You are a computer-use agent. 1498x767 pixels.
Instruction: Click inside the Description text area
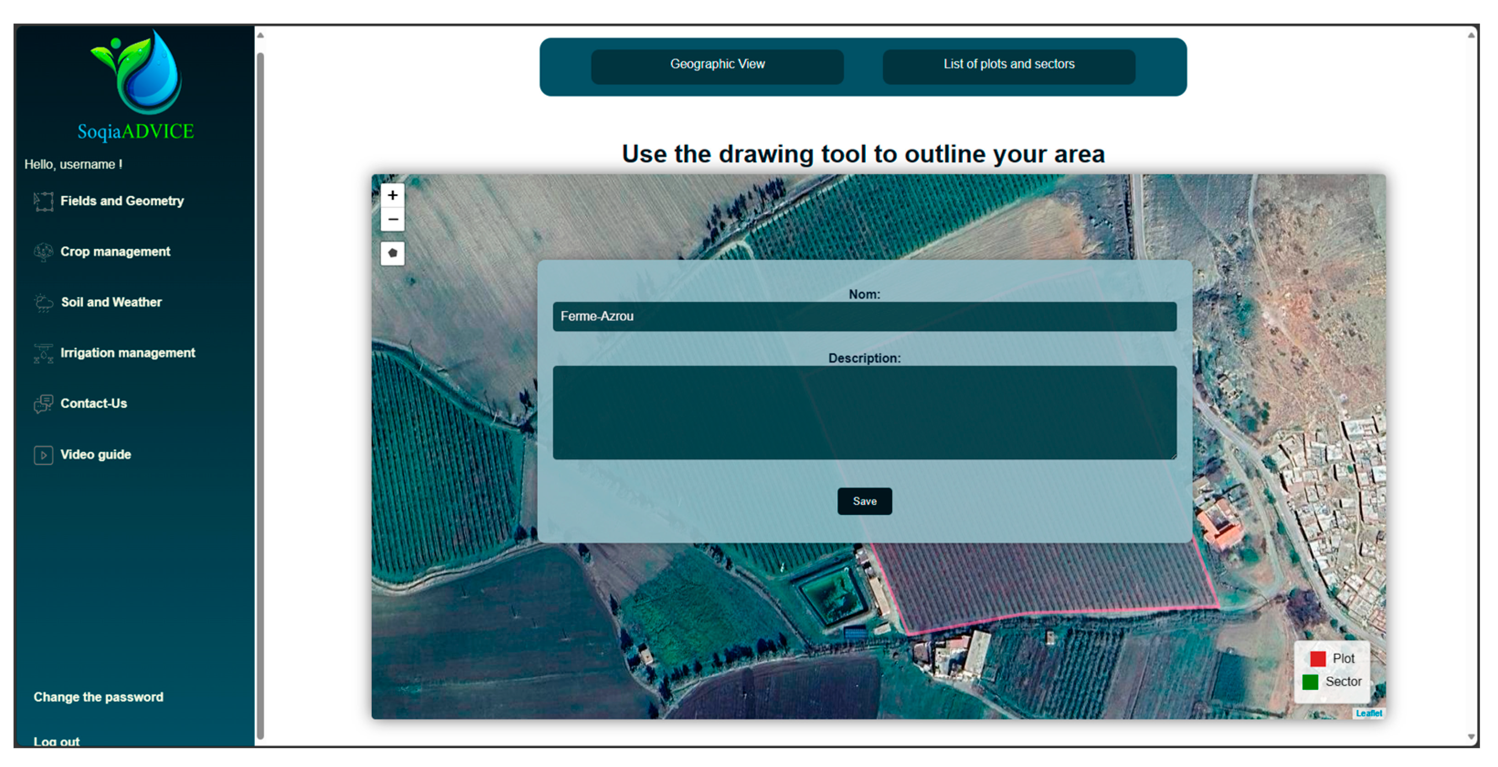864,412
